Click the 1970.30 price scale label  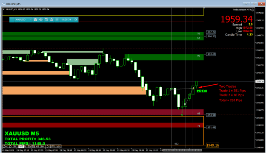(x=260, y=13)
